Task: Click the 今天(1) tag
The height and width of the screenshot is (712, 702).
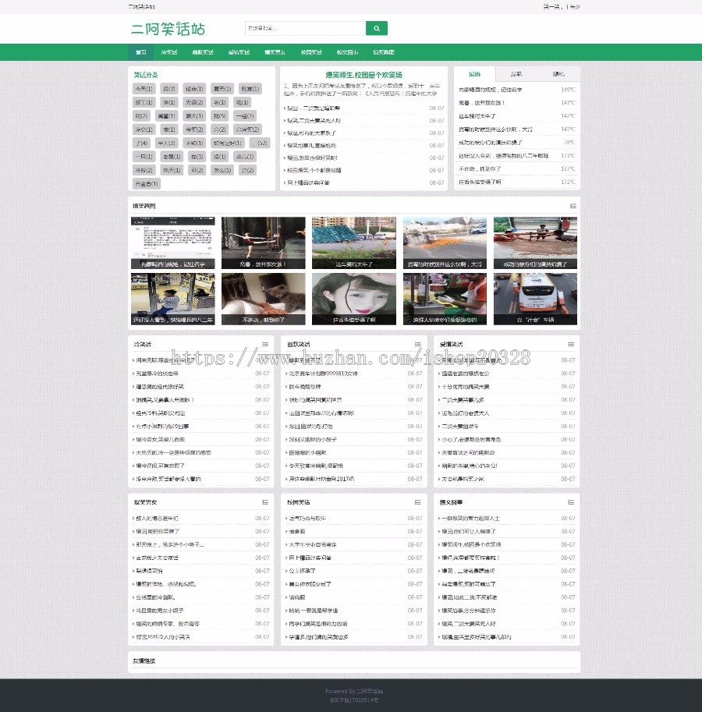Action: (144, 89)
